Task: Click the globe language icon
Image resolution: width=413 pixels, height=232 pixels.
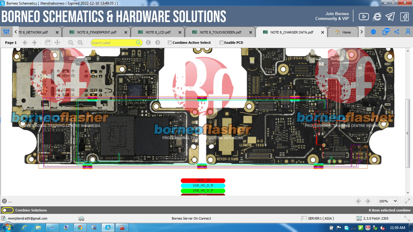Action: (x=373, y=32)
